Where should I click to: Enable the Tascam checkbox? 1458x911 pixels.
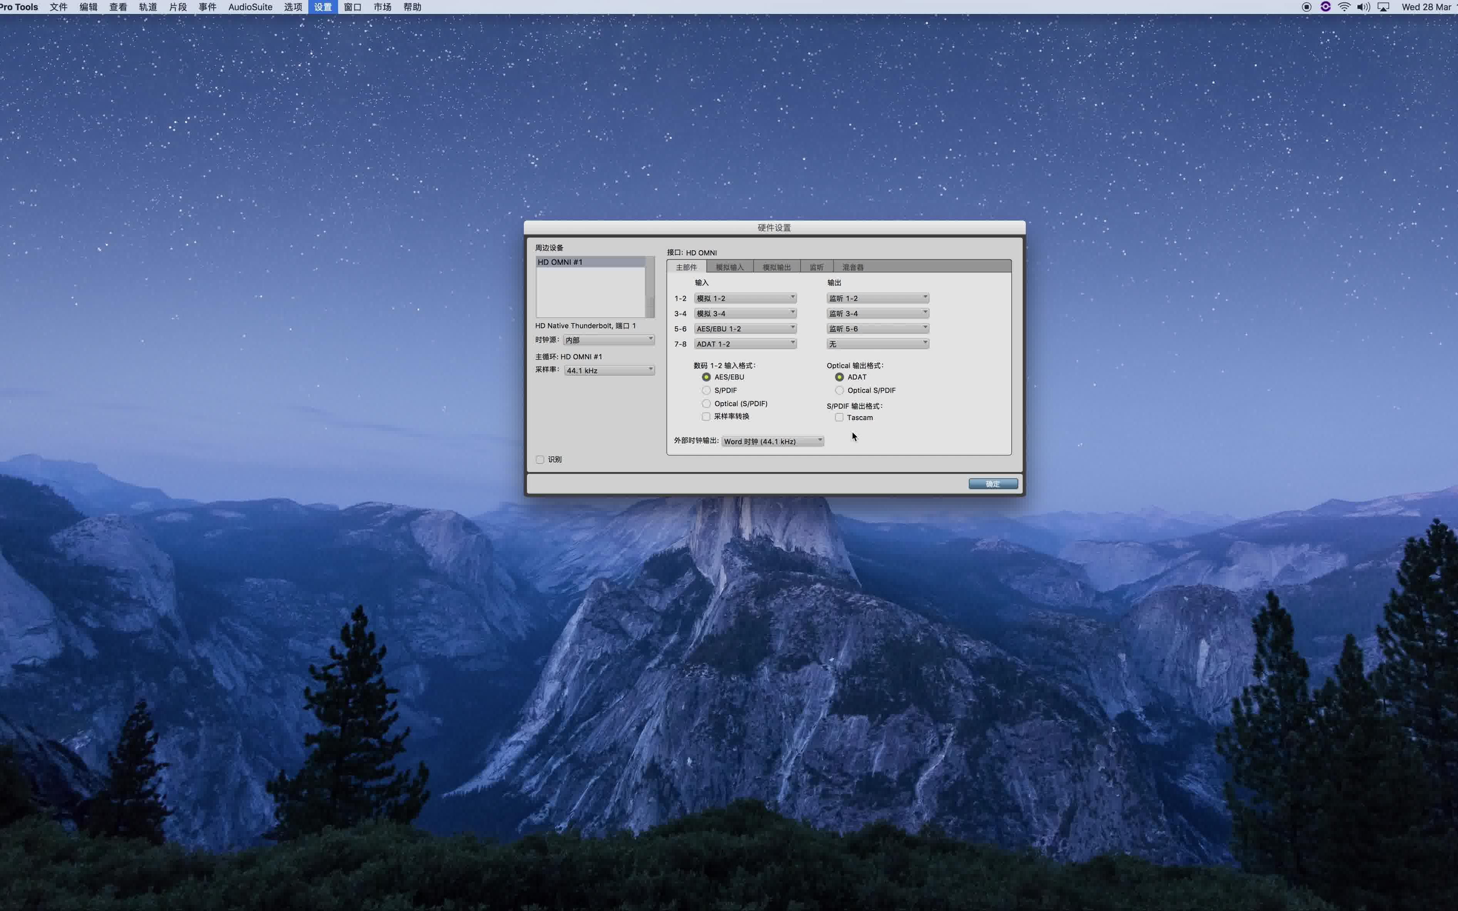coord(839,417)
